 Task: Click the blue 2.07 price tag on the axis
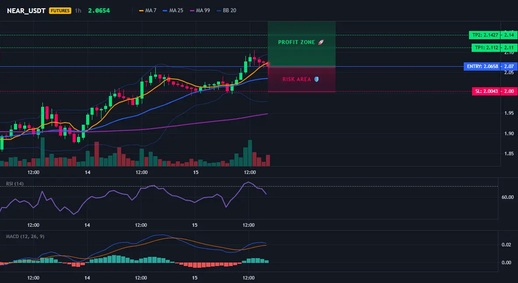(509, 67)
